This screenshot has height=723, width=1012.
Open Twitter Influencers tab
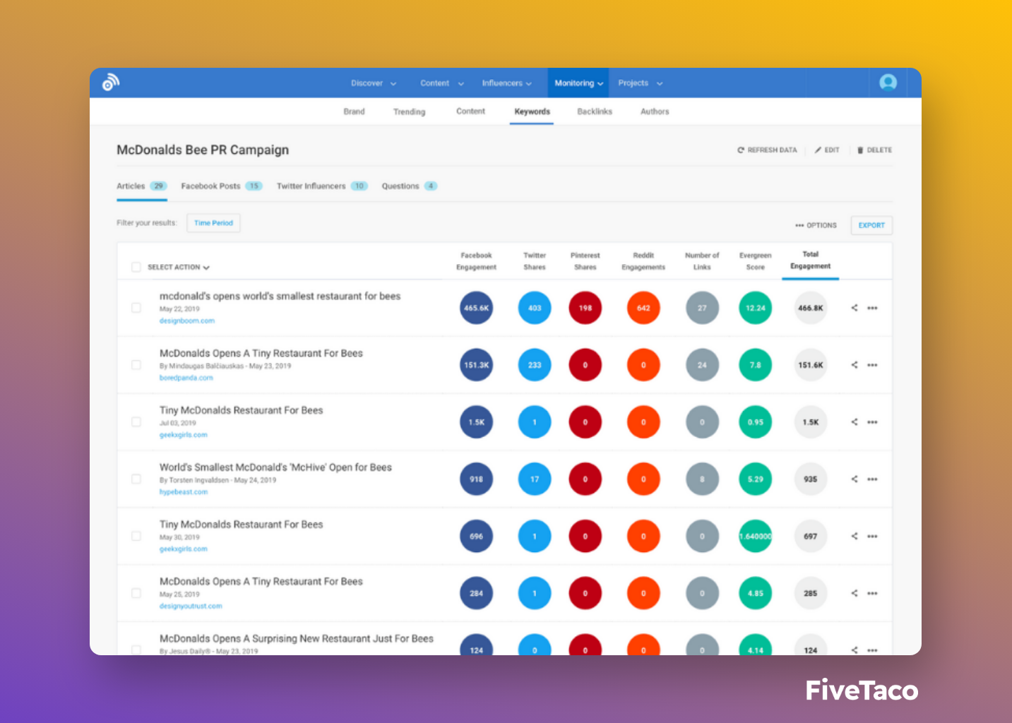tap(322, 186)
